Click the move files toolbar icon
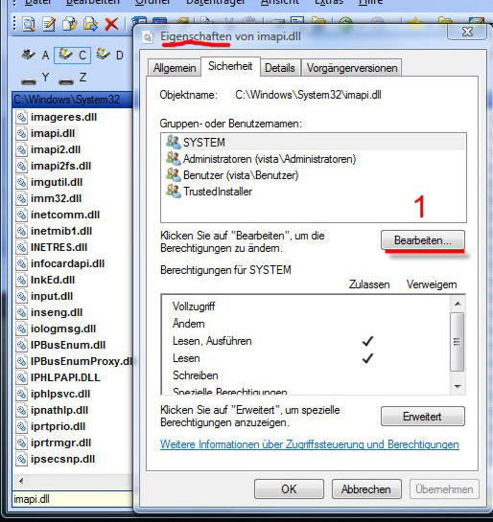 point(91,24)
